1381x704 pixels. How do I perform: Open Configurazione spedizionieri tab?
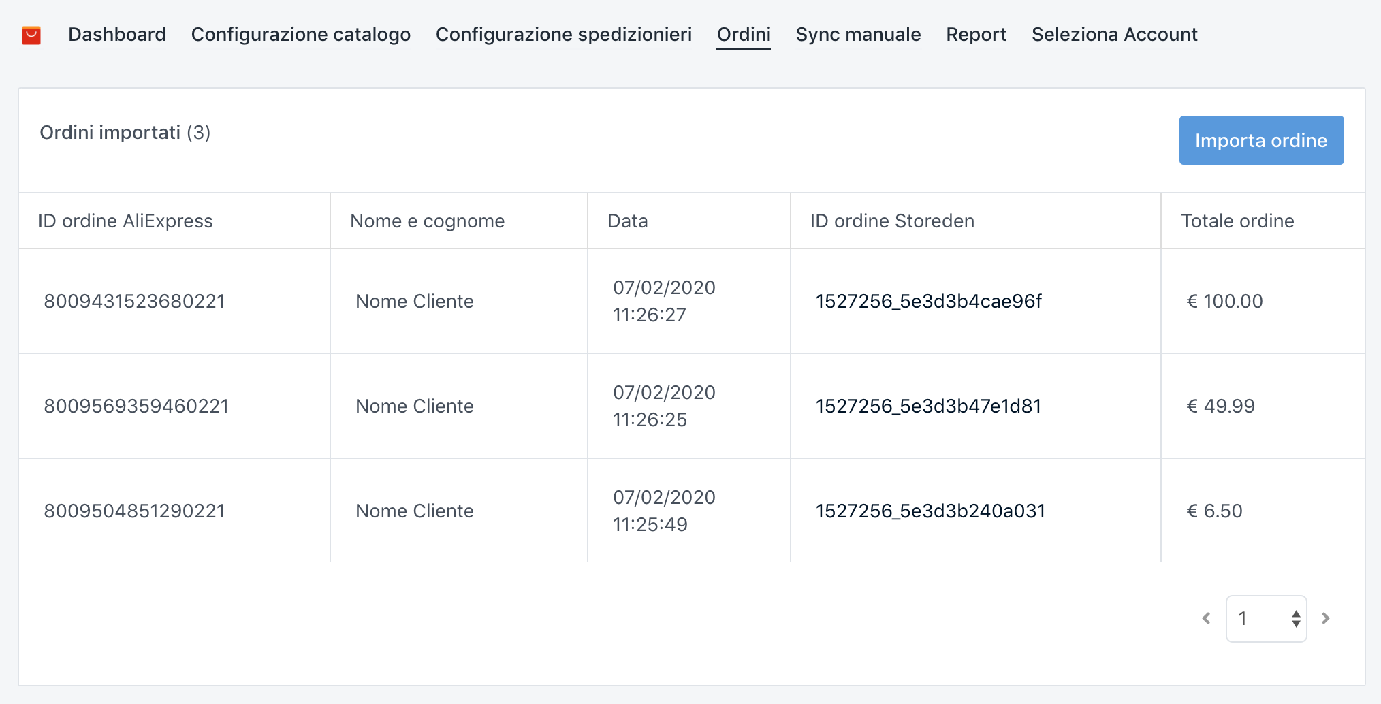[x=563, y=35]
